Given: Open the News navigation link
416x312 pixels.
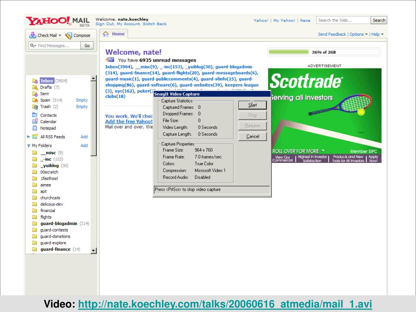Looking at the screenshot, I should click(305, 20).
